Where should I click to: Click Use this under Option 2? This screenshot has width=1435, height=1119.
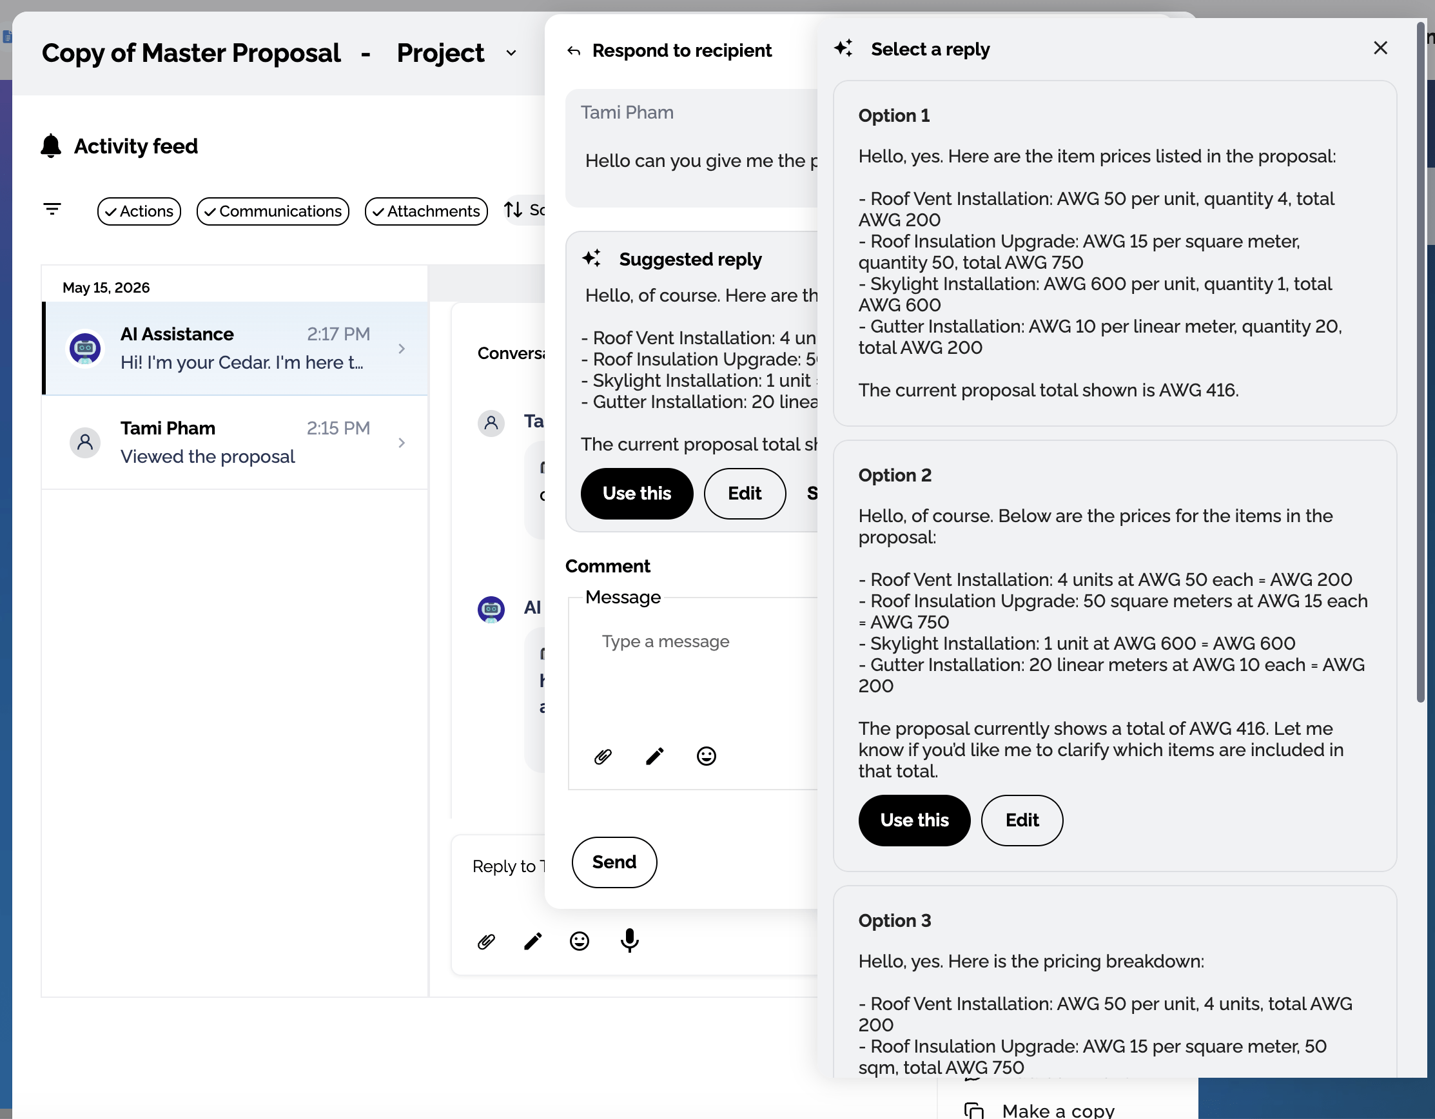(914, 821)
